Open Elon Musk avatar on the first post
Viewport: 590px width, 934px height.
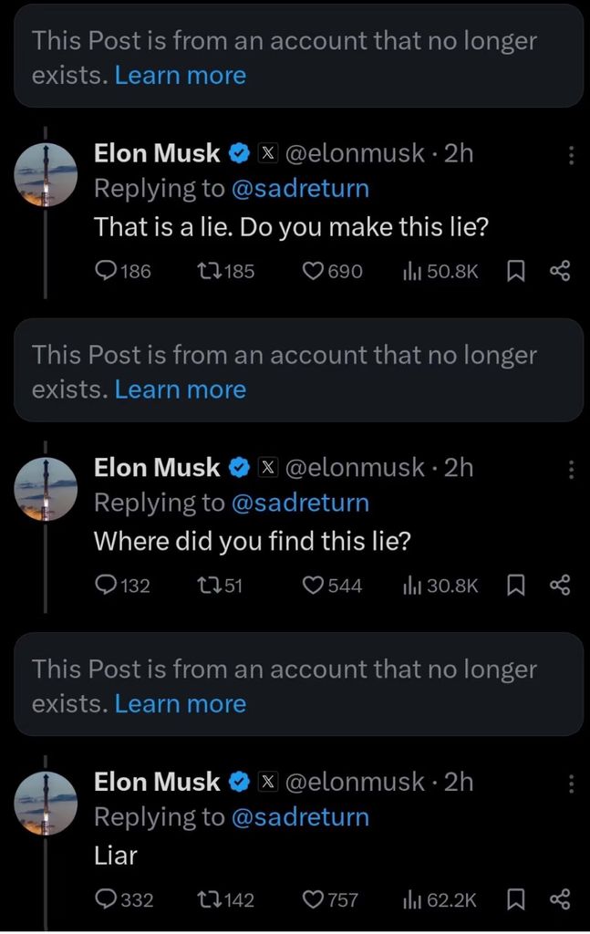point(47,174)
